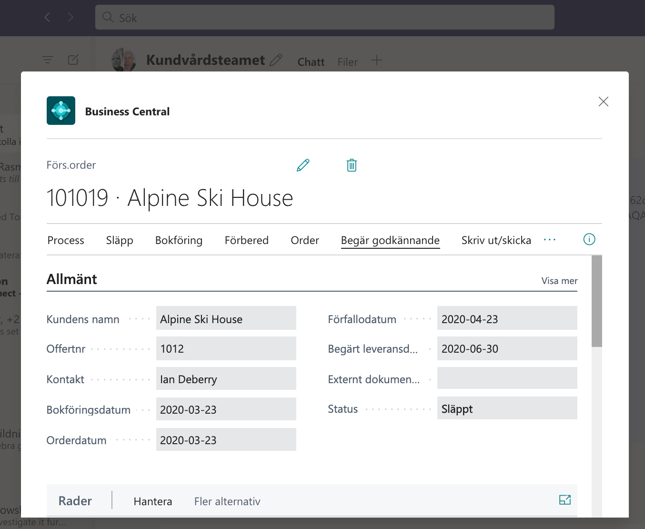The width and height of the screenshot is (645, 529).
Task: Click the Offertnr field showing 1012
Action: (x=226, y=348)
